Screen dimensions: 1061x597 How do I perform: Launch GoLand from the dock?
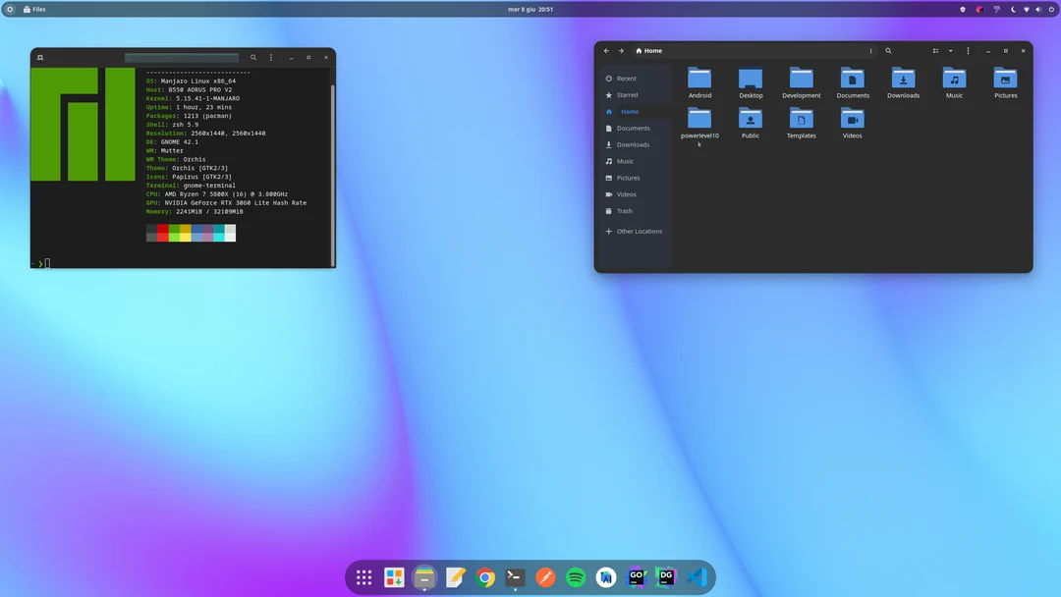pyautogui.click(x=637, y=577)
